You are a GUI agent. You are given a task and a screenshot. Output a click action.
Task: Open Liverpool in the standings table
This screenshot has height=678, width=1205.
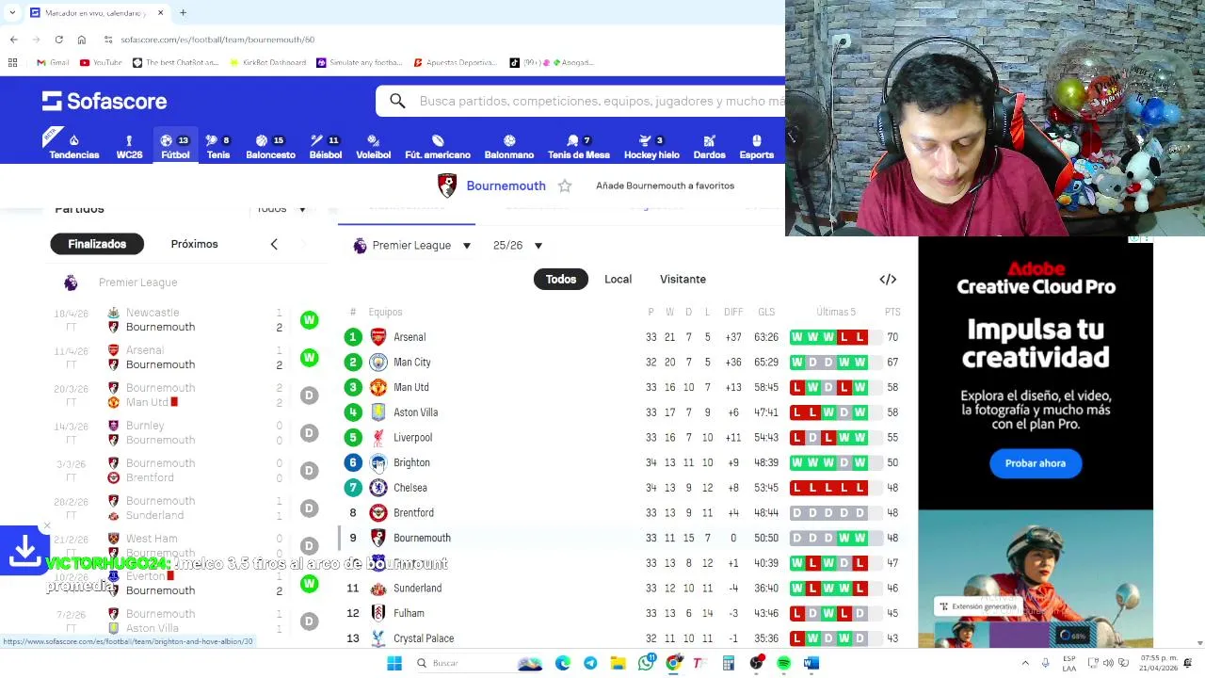point(412,438)
